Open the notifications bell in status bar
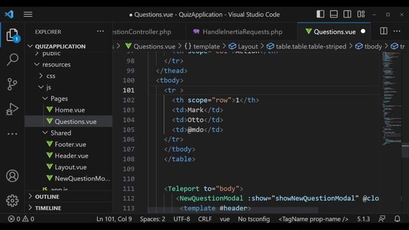This screenshot has height=230, width=409. 397,218
